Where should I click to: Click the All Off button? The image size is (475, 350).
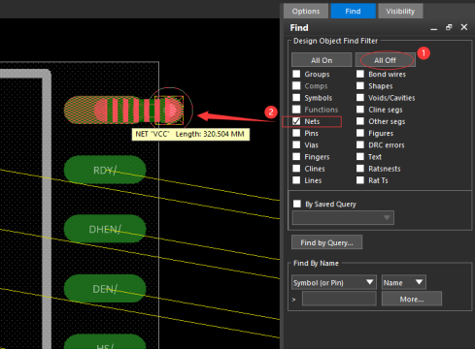point(385,60)
